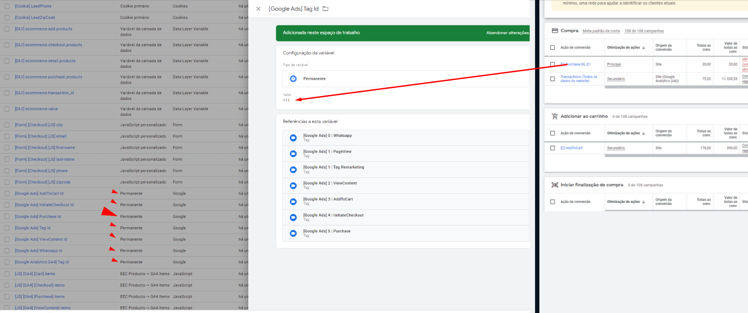Screen dimensions: 748x313
Task: Click the Permanente gear type icon
Action: [293, 79]
